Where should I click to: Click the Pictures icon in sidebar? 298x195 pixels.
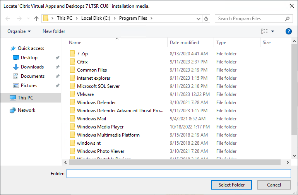tap(16, 86)
